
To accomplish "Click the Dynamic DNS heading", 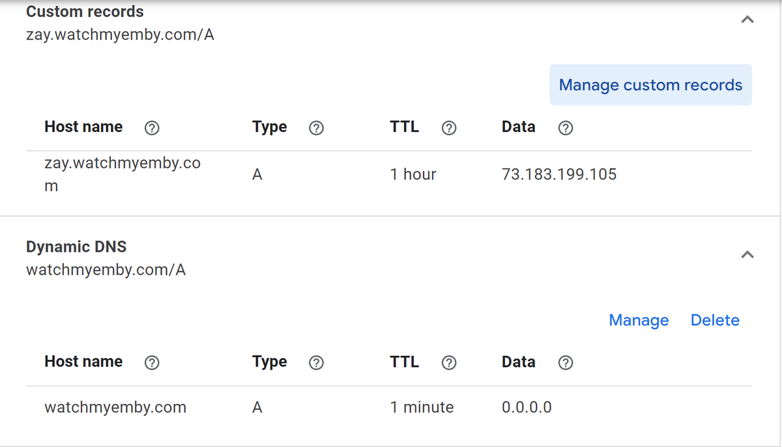I will [76, 247].
